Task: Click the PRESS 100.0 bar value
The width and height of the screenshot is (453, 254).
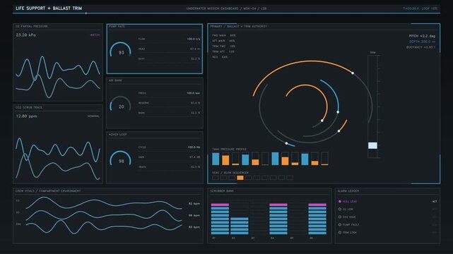Action: point(193,93)
